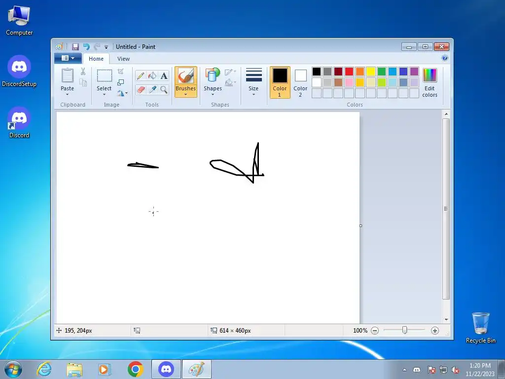Pick the black color swatch
Screen dimensions: 505x379
click(x=317, y=71)
